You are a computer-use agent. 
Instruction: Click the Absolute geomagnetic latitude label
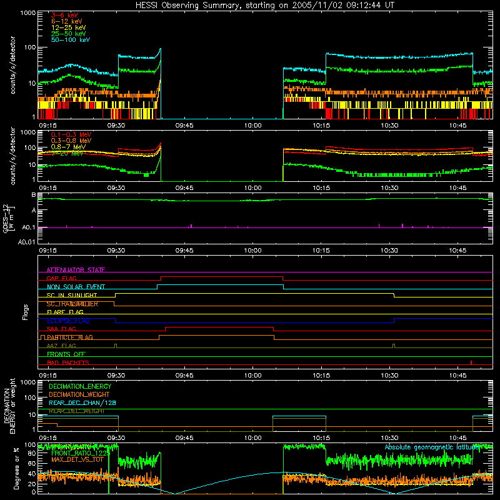[x=432, y=447]
